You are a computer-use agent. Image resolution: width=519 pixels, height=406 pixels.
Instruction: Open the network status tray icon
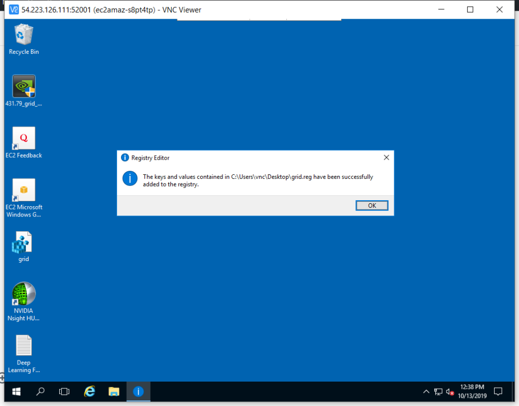[438, 392]
